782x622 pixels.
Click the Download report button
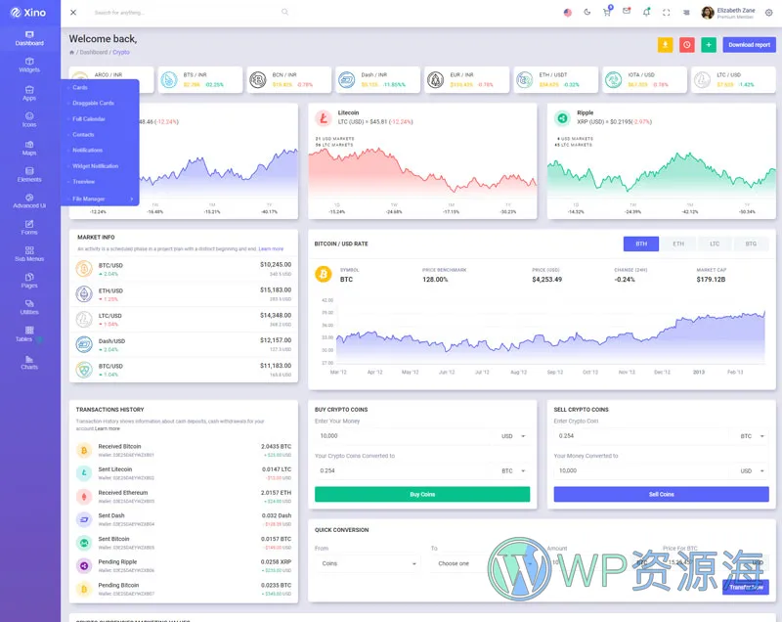pyautogui.click(x=749, y=44)
